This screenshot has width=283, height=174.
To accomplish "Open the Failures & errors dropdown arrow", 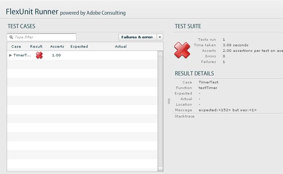I will 160,37.
